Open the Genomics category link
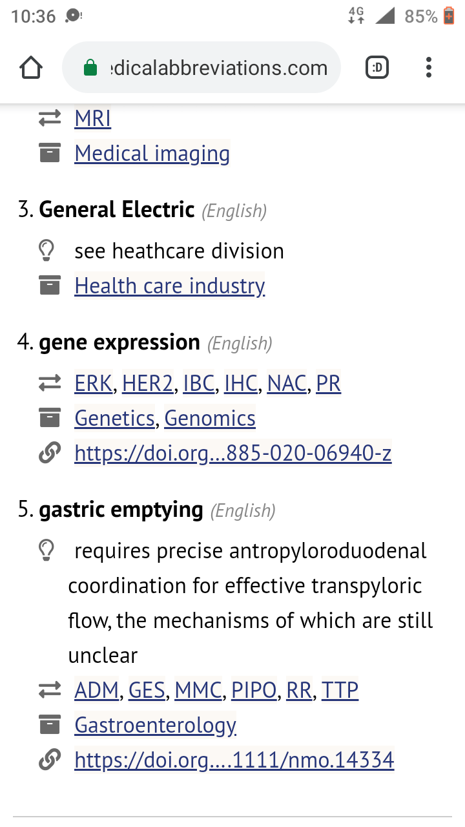The width and height of the screenshot is (465, 827). coord(210,419)
